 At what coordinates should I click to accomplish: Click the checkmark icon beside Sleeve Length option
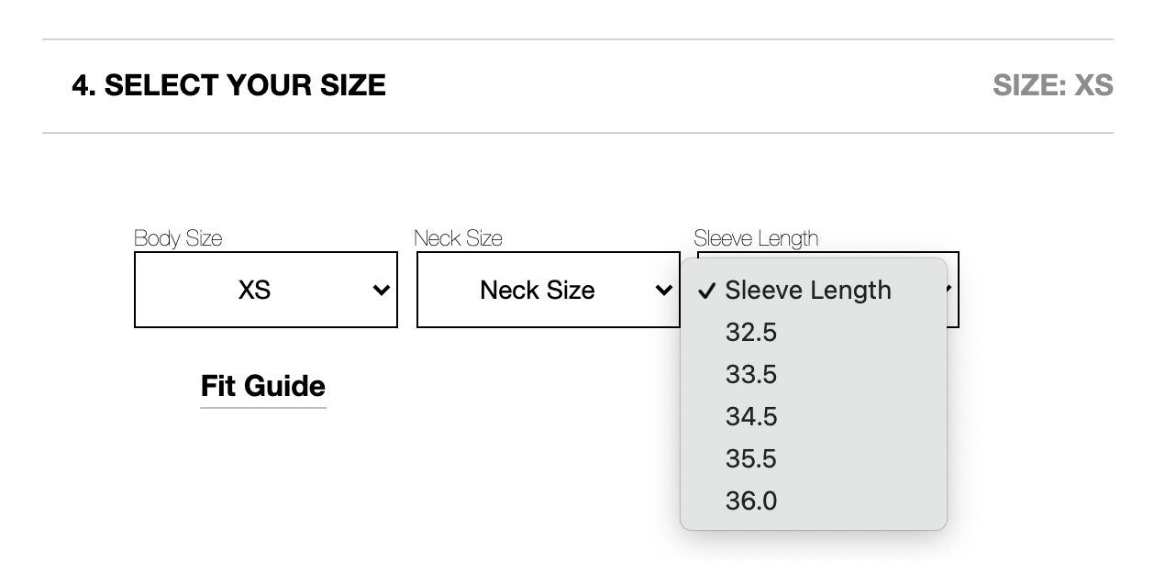coord(706,291)
